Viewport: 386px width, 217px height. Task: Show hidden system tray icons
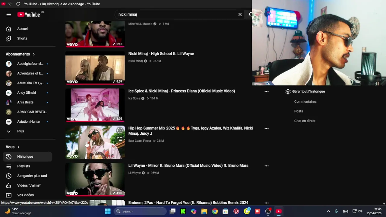coord(328,211)
